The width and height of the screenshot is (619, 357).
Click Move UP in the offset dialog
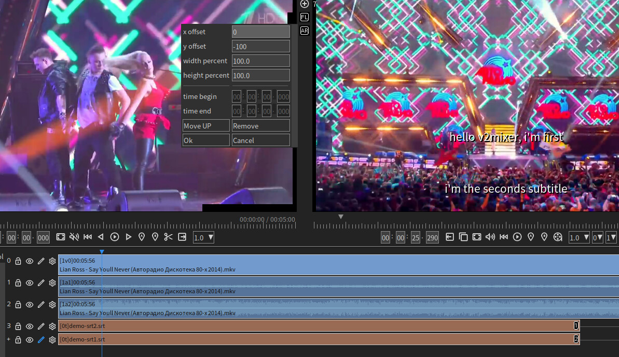pyautogui.click(x=206, y=125)
